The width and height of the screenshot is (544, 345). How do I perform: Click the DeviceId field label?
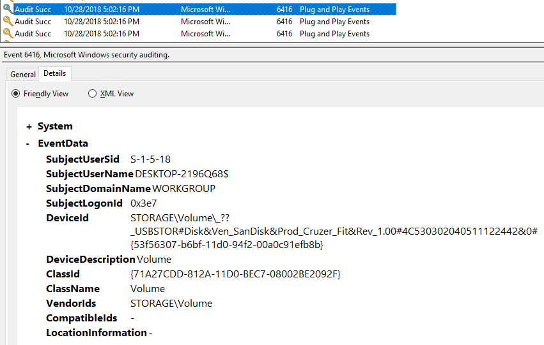67,218
